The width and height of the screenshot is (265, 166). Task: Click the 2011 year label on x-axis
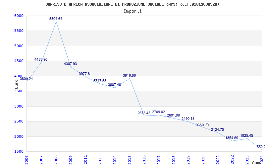pos(85,160)
